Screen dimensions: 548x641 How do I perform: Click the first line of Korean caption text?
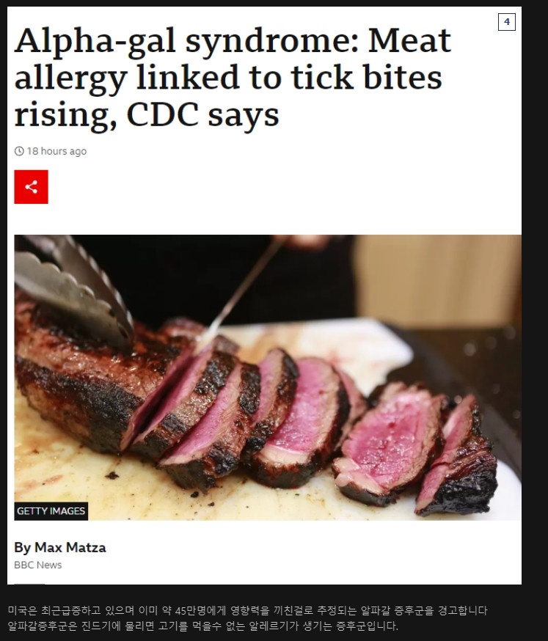click(248, 611)
